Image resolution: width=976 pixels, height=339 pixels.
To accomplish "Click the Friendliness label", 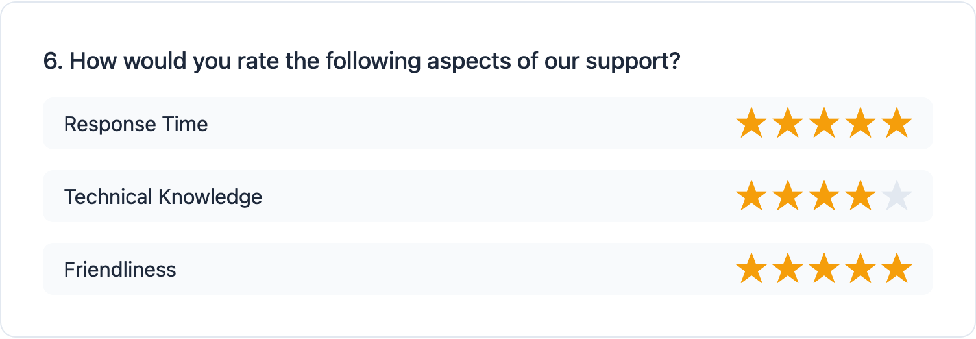I will tap(120, 270).
